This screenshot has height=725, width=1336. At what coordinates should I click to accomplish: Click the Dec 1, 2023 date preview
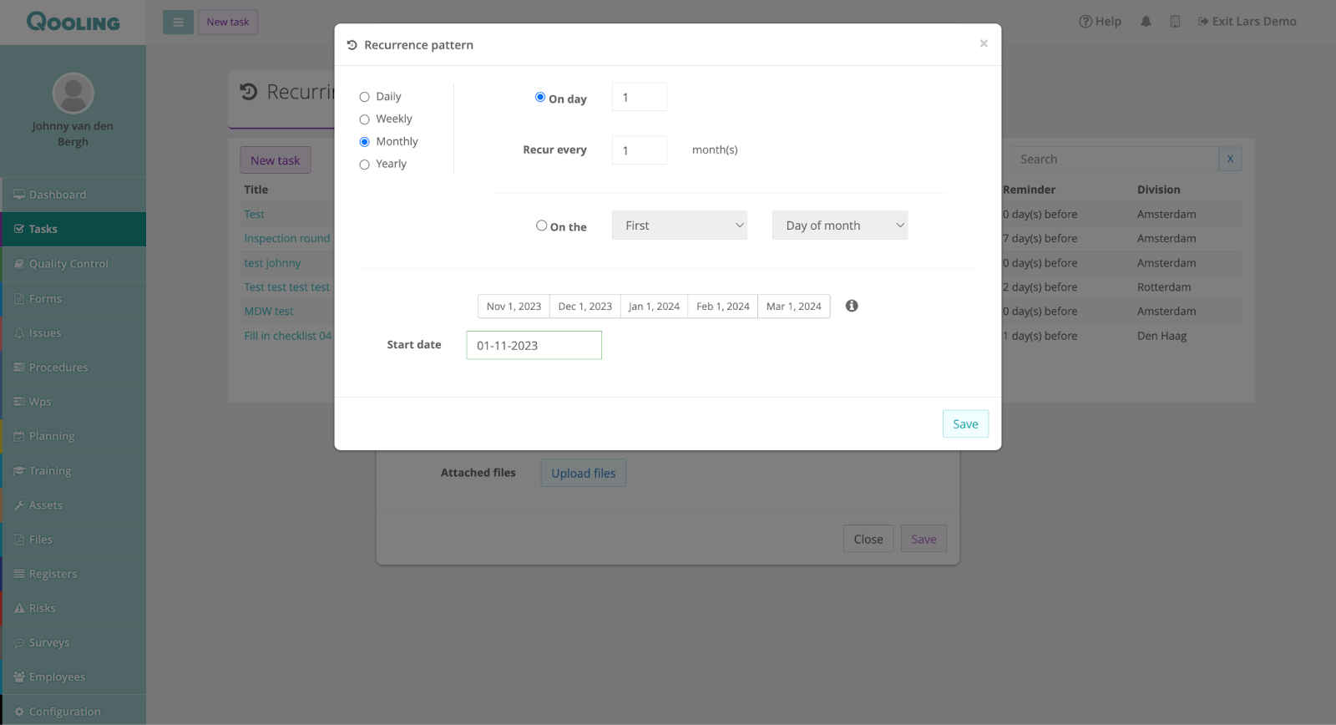coord(585,307)
